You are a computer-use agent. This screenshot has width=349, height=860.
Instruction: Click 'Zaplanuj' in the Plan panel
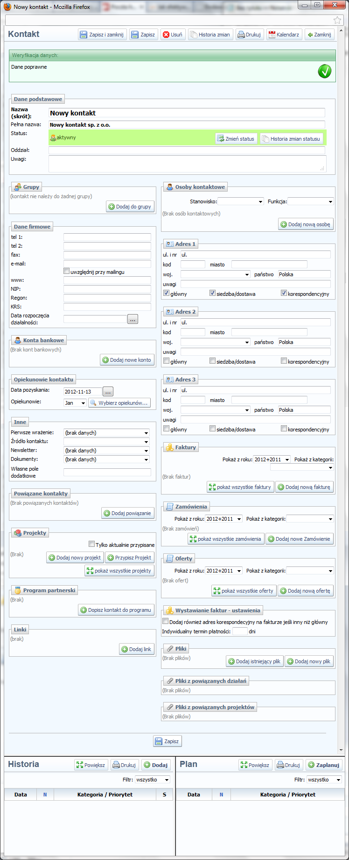click(324, 765)
